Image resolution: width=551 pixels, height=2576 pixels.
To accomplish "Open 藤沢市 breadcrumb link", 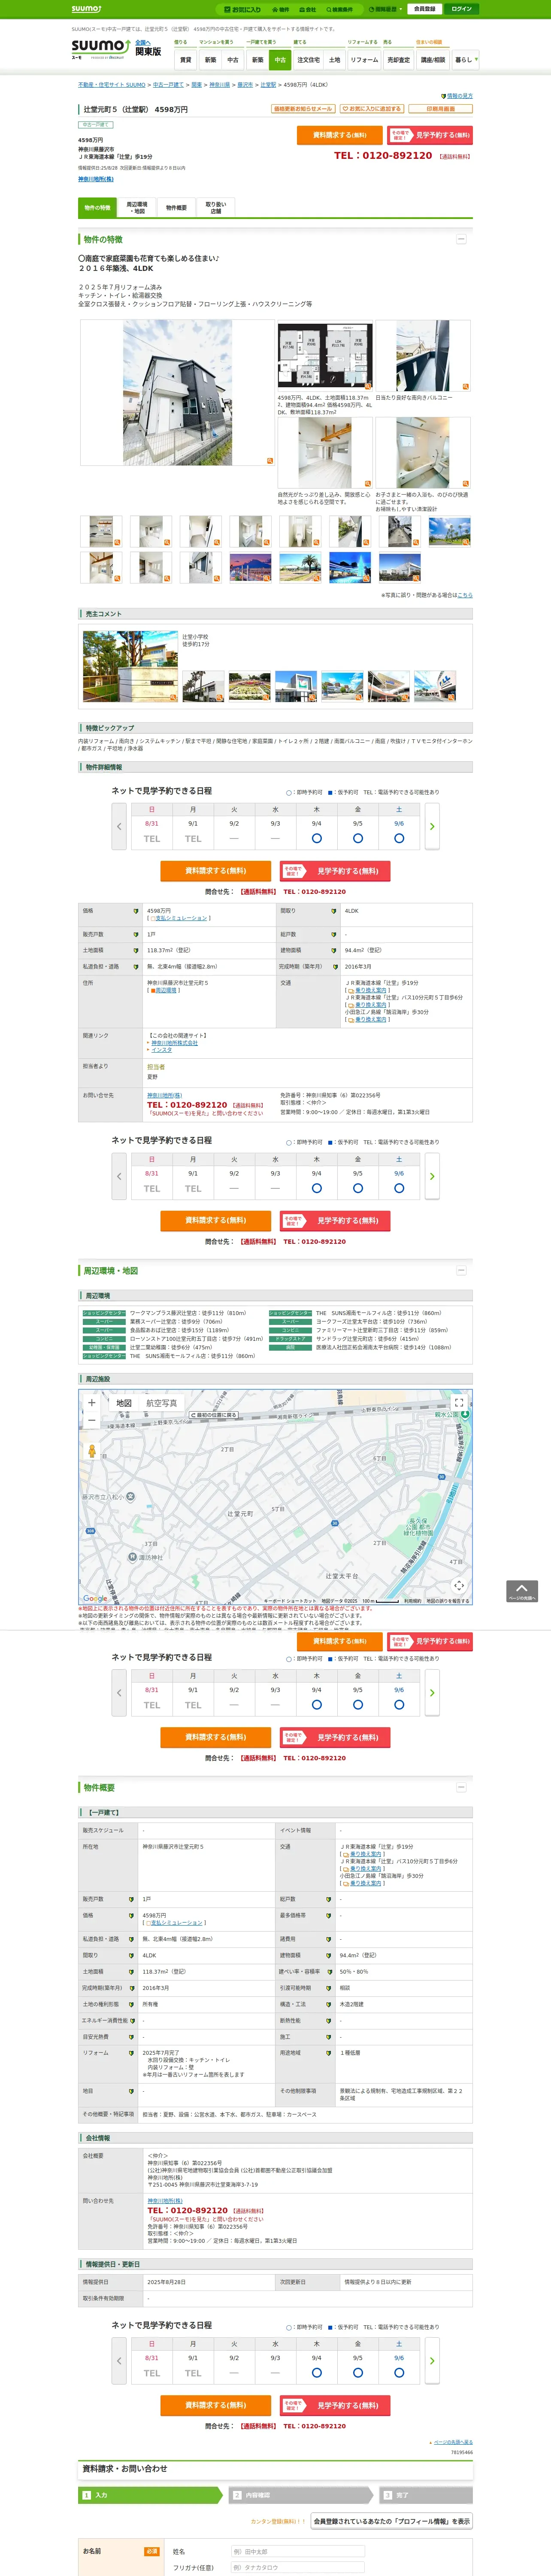I will click(245, 85).
